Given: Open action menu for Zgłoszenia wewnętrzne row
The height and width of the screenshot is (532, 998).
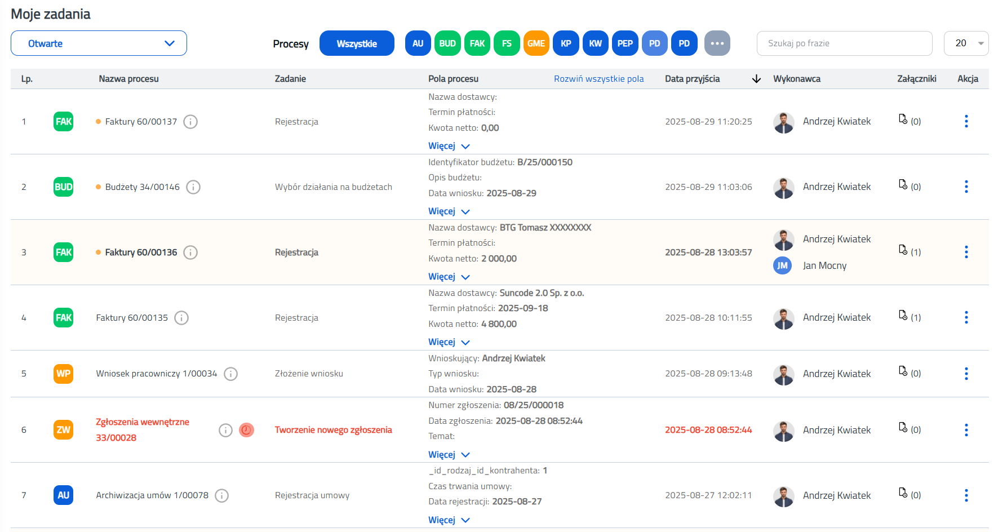Looking at the screenshot, I should 966,430.
